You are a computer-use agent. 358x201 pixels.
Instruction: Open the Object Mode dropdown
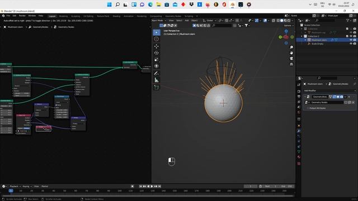click(158, 21)
